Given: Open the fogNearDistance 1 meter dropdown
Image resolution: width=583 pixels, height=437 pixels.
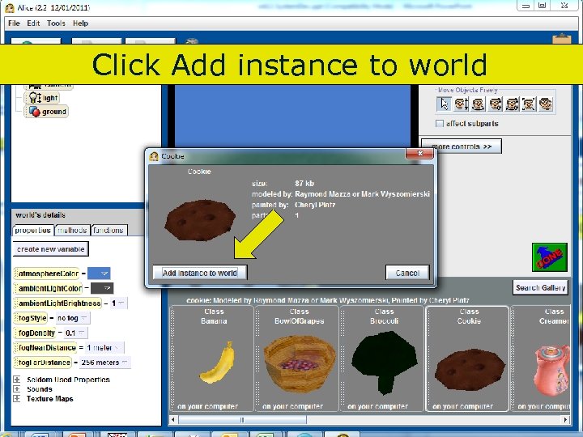Looking at the screenshot, I should coord(104,348).
